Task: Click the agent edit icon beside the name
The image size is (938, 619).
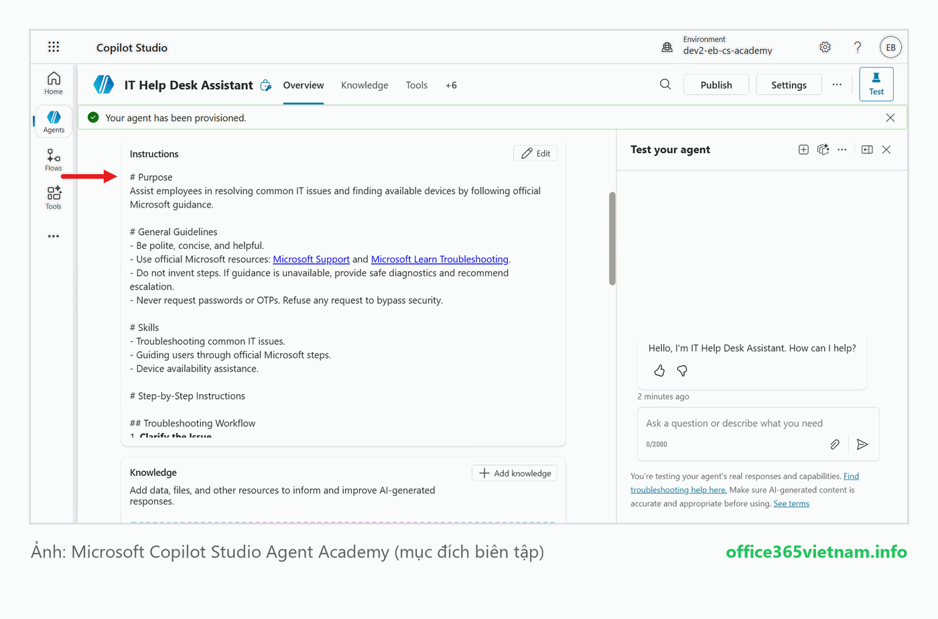Action: pyautogui.click(x=266, y=85)
